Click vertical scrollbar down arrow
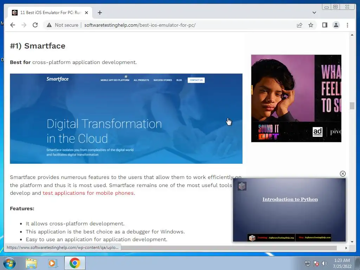 coord(352,242)
